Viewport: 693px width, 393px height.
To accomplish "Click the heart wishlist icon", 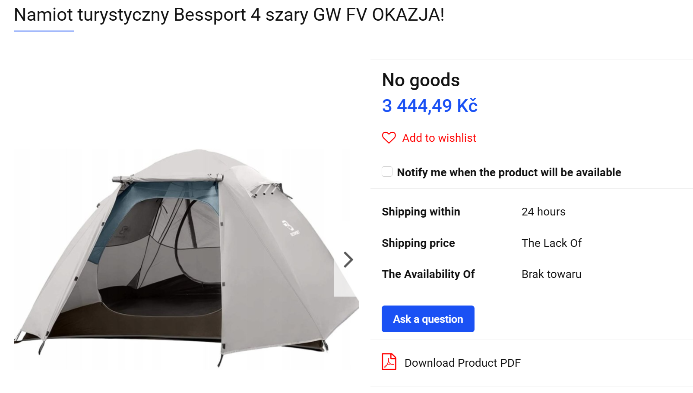I will tap(389, 138).
